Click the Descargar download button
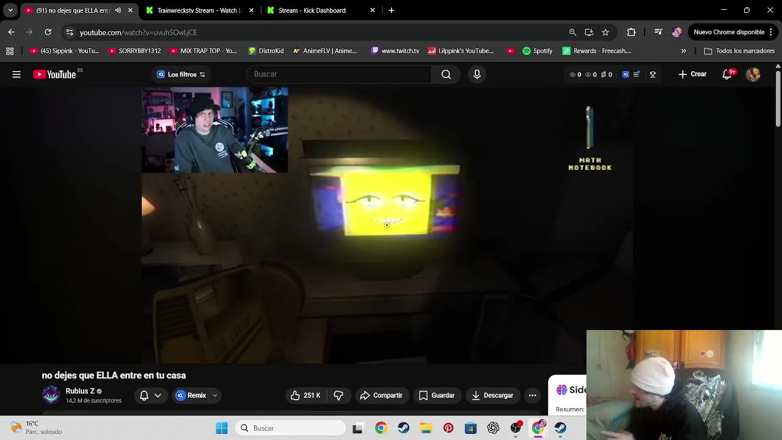The width and height of the screenshot is (782, 440). click(x=492, y=395)
